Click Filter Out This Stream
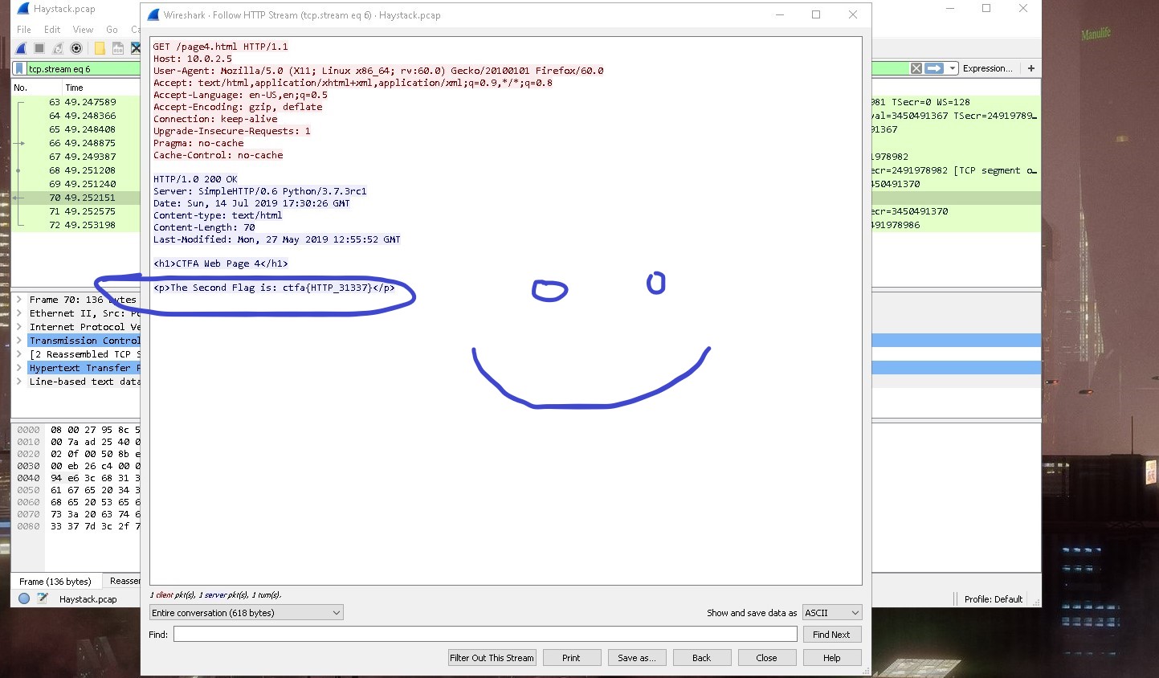The width and height of the screenshot is (1159, 678). 492,657
